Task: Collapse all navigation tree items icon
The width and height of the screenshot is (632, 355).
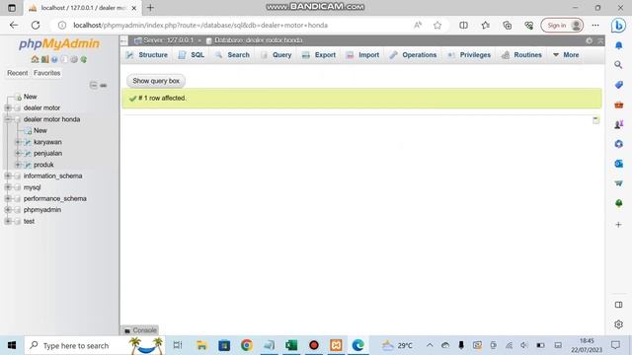Action: click(94, 86)
